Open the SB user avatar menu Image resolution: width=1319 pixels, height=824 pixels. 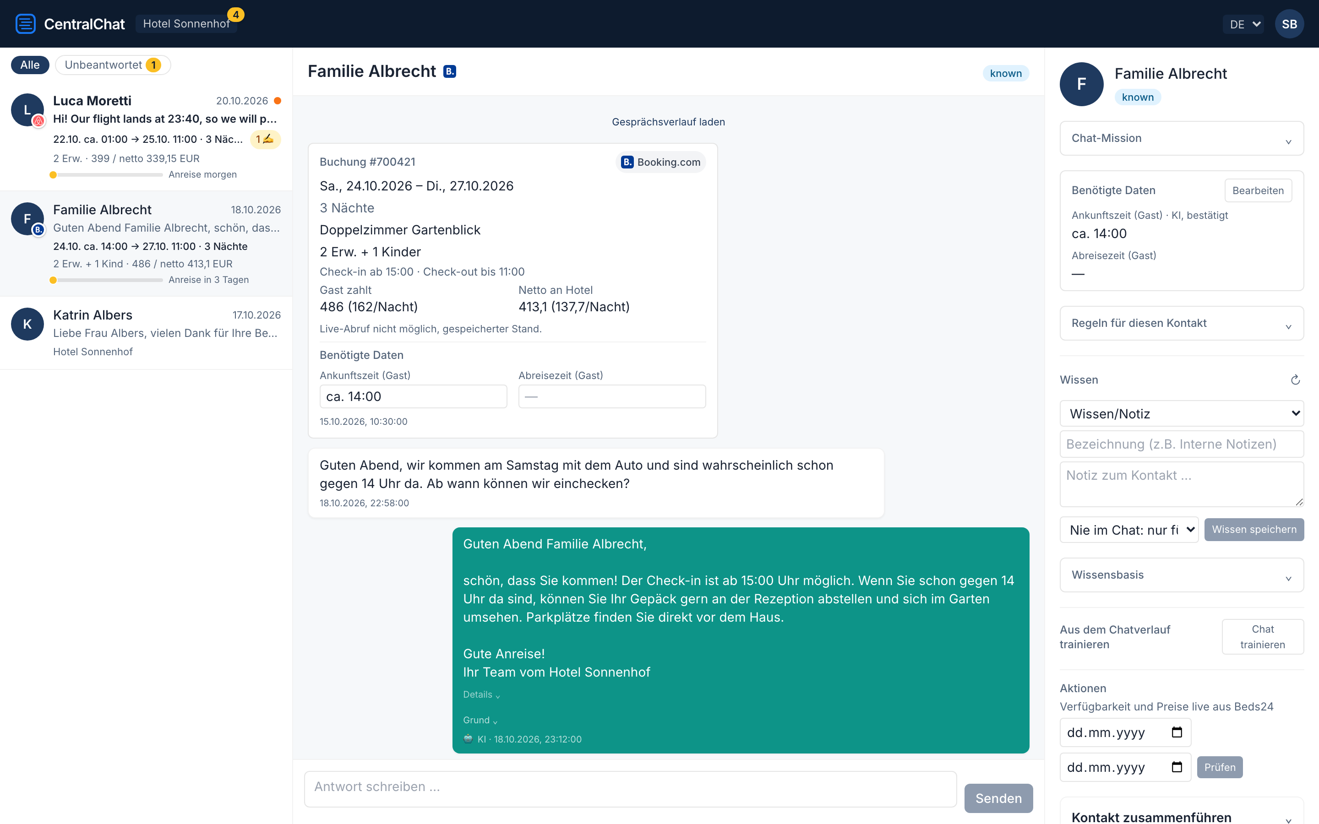1289,24
